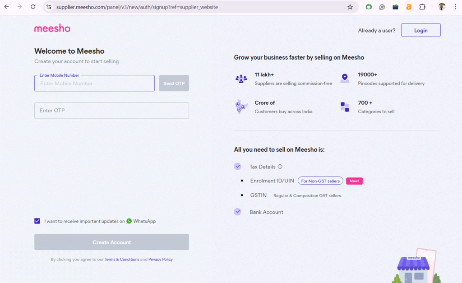Click the Meesho logo
Image resolution: width=462 pixels, height=283 pixels.
[x=52, y=28]
